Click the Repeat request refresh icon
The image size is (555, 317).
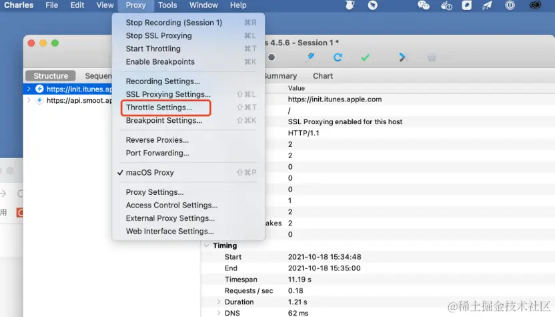coord(338,57)
